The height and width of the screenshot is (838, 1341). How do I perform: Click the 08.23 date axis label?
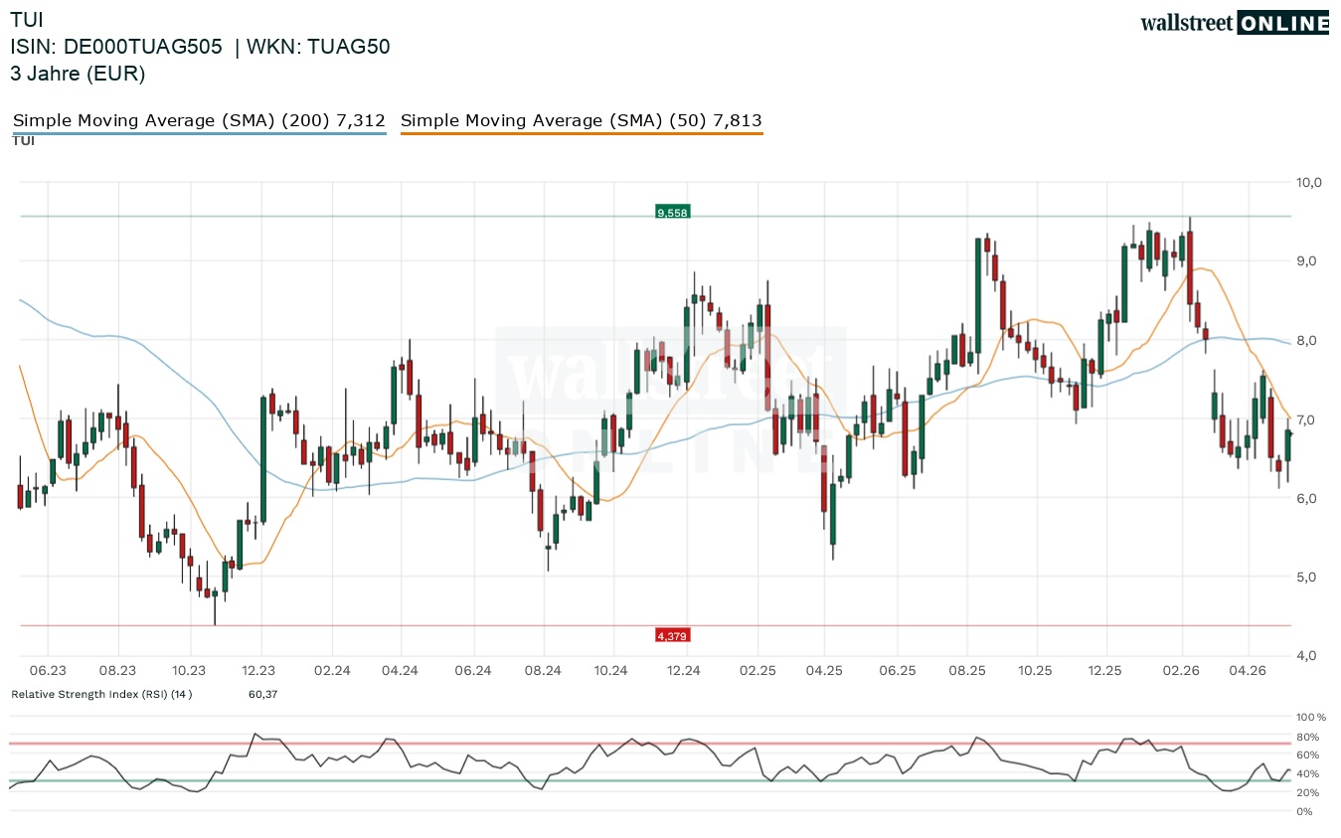point(117,671)
